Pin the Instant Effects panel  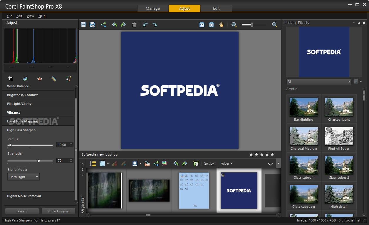point(359,23)
